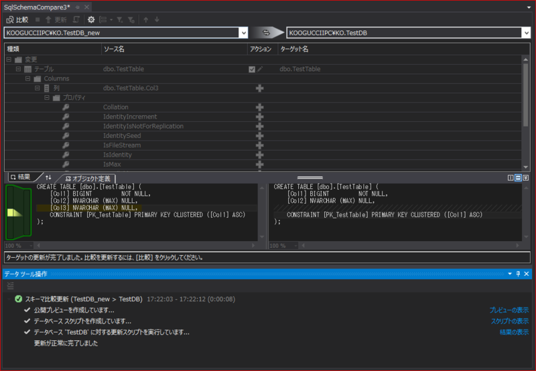Viewport: 536px width, 371px height.
Task: Close the SqlSchemaCompare3 tab
Action: coord(87,7)
